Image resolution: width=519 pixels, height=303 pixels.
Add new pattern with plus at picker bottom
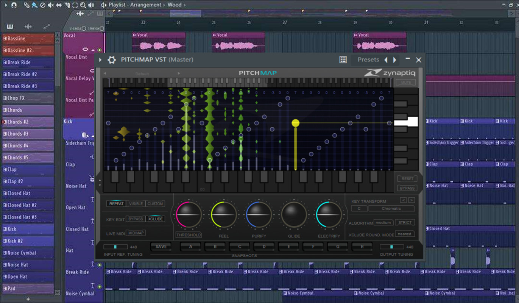28,299
